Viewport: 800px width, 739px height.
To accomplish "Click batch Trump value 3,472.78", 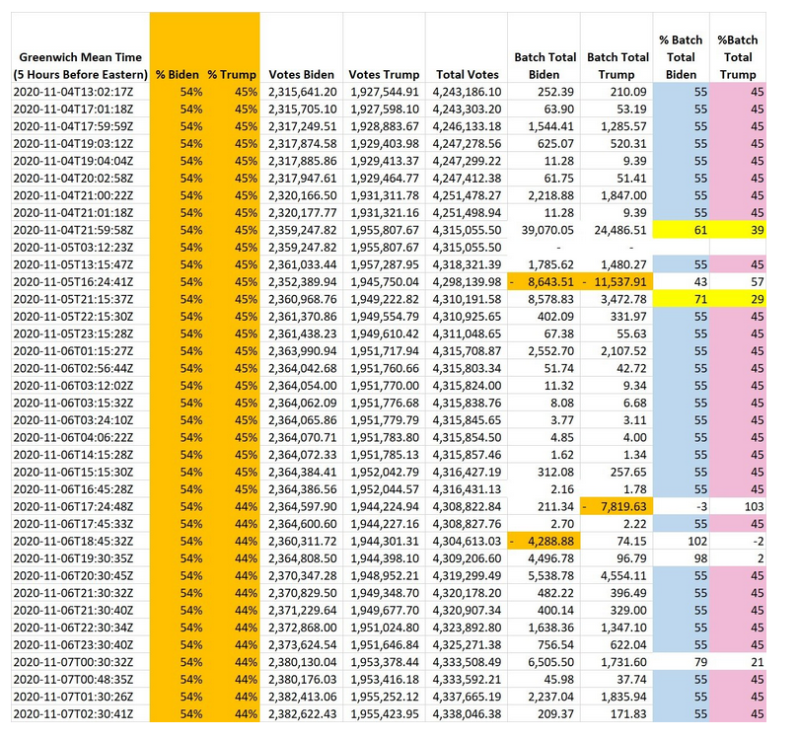I will point(623,299).
